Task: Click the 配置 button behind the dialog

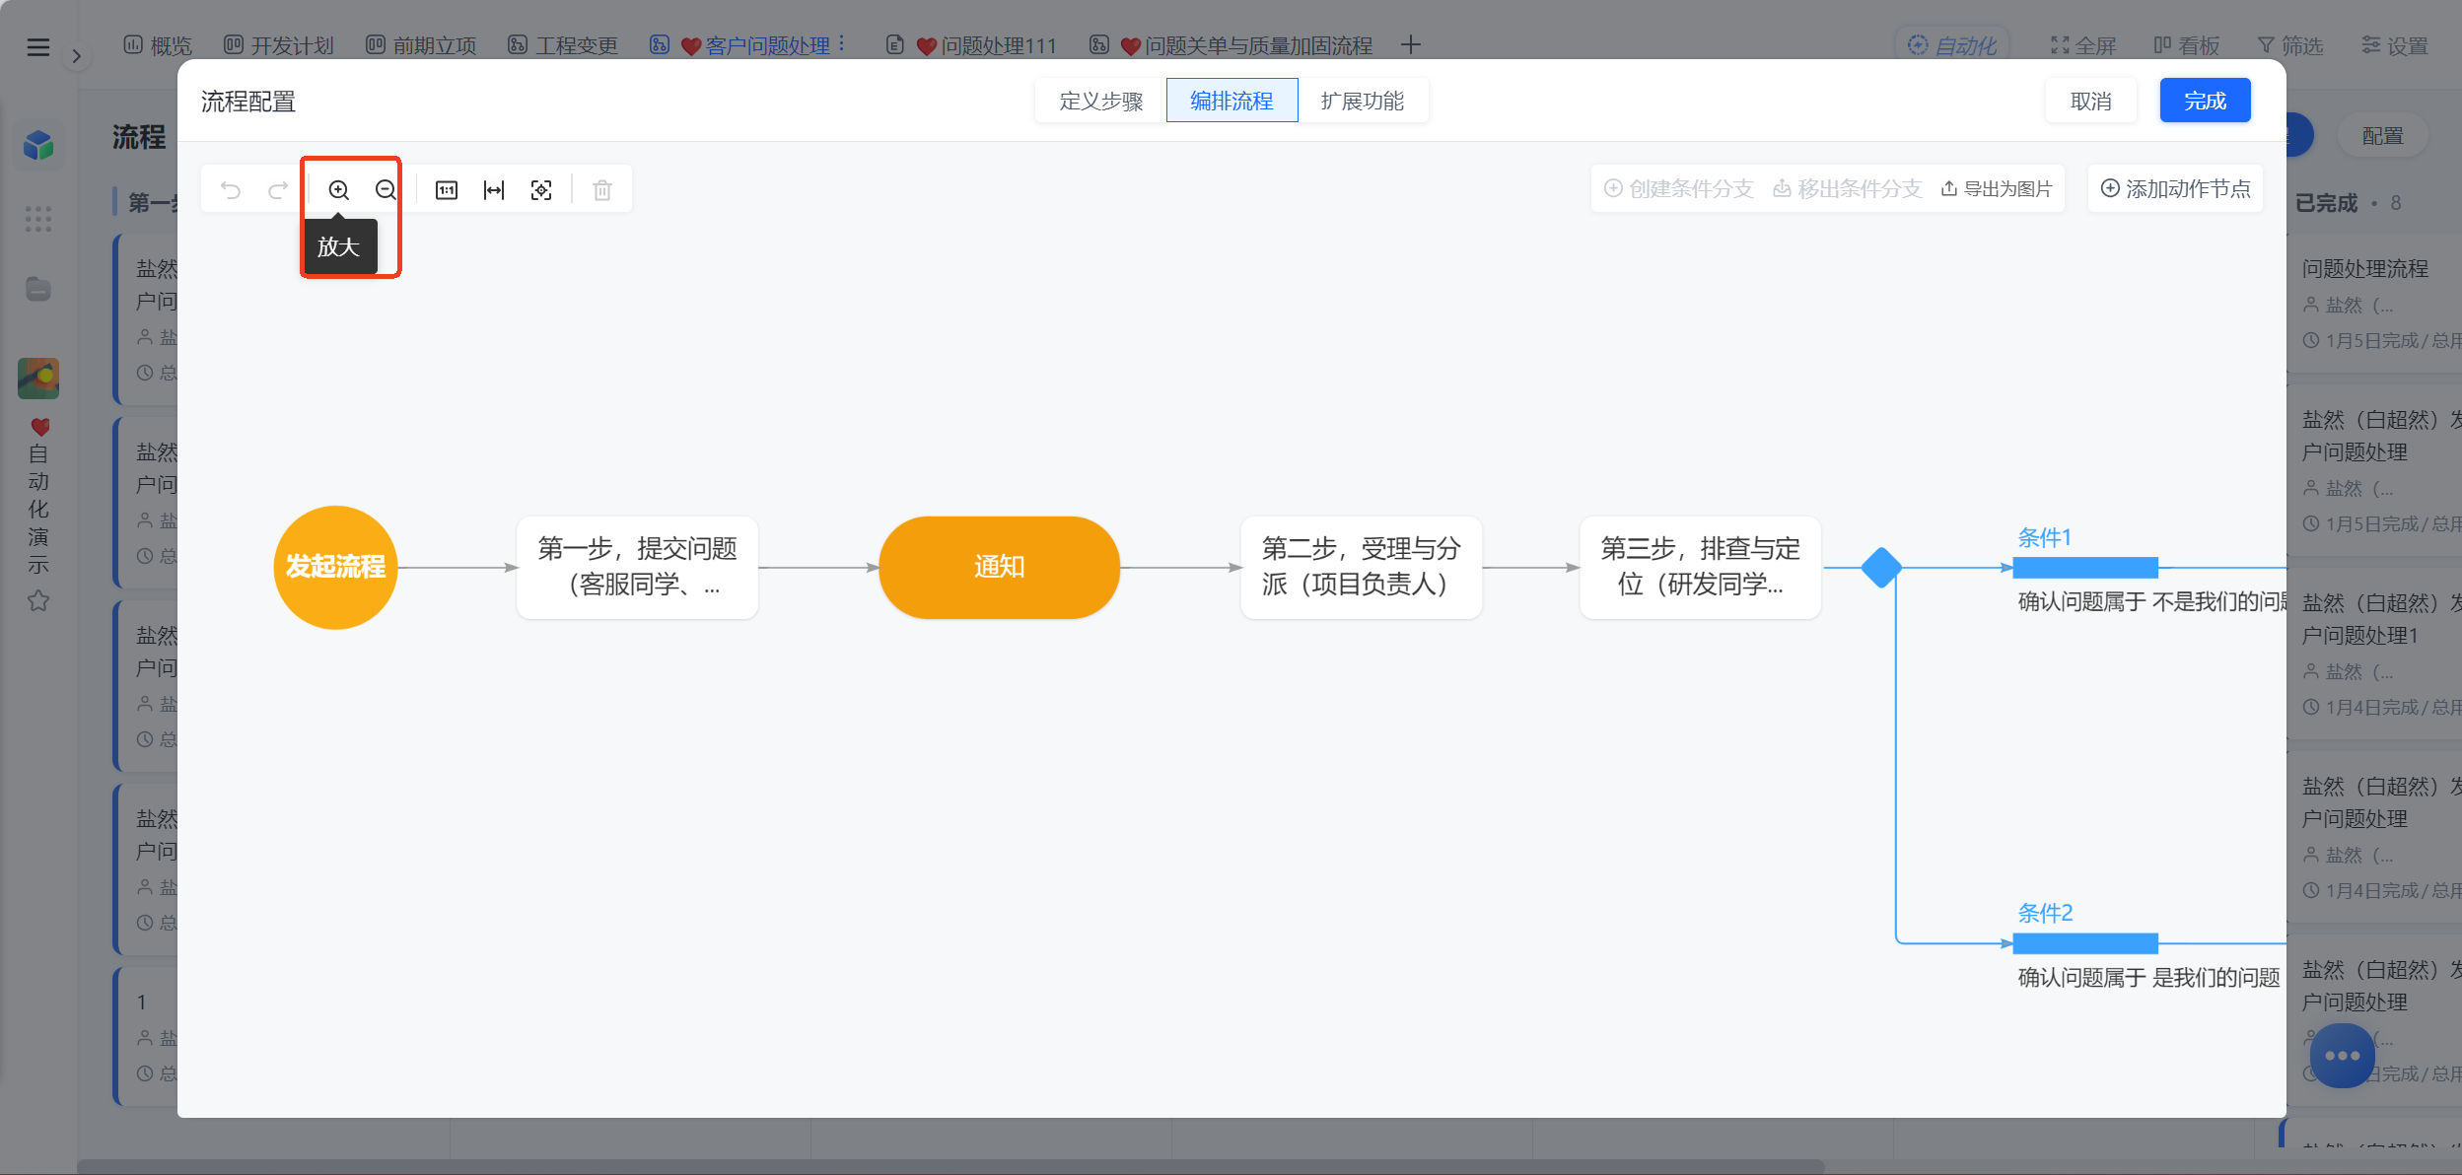Action: [2383, 136]
